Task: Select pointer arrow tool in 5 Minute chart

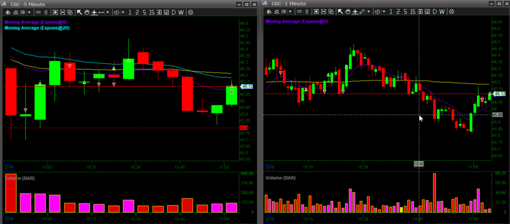Action: tap(80, 12)
